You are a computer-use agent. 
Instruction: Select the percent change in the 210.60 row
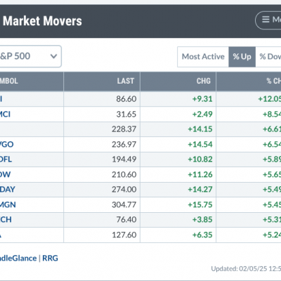(272, 174)
